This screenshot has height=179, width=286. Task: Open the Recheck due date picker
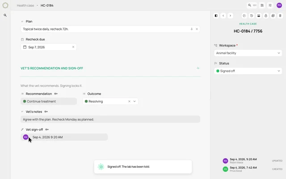pos(49,47)
